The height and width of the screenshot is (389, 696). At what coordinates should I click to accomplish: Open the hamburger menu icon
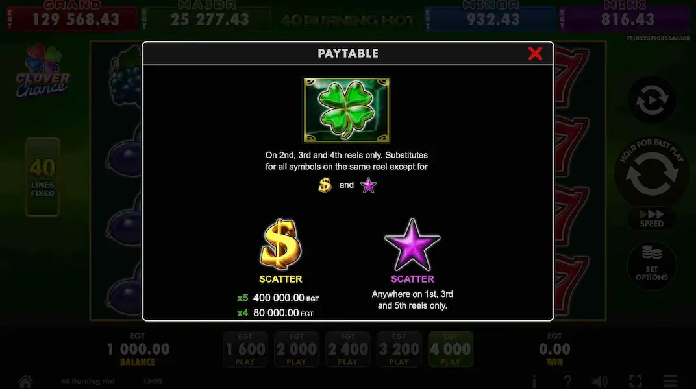tap(670, 381)
